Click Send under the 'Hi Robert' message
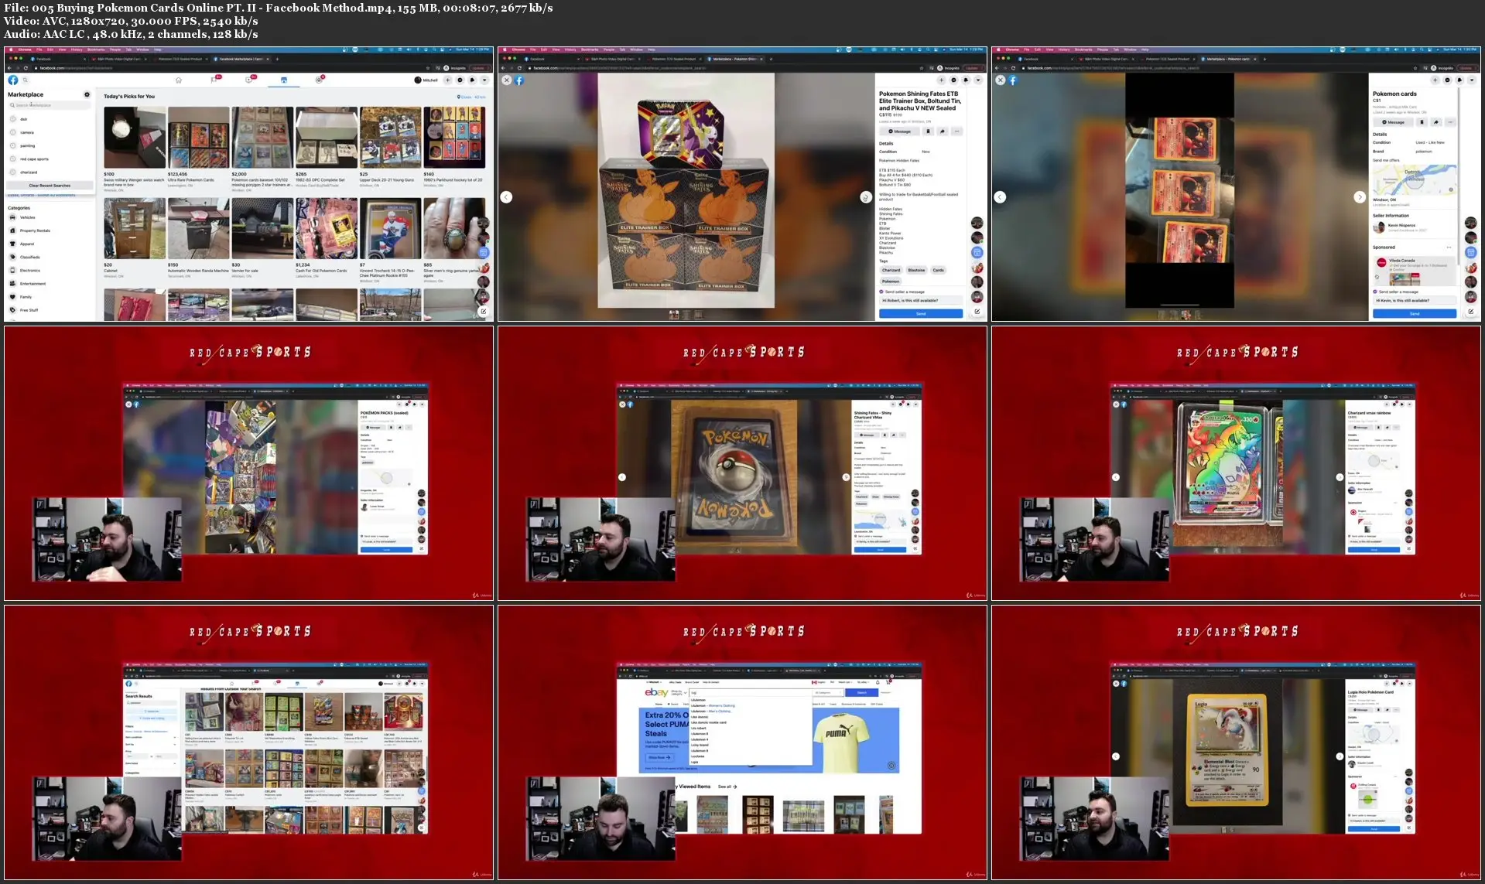 921,314
